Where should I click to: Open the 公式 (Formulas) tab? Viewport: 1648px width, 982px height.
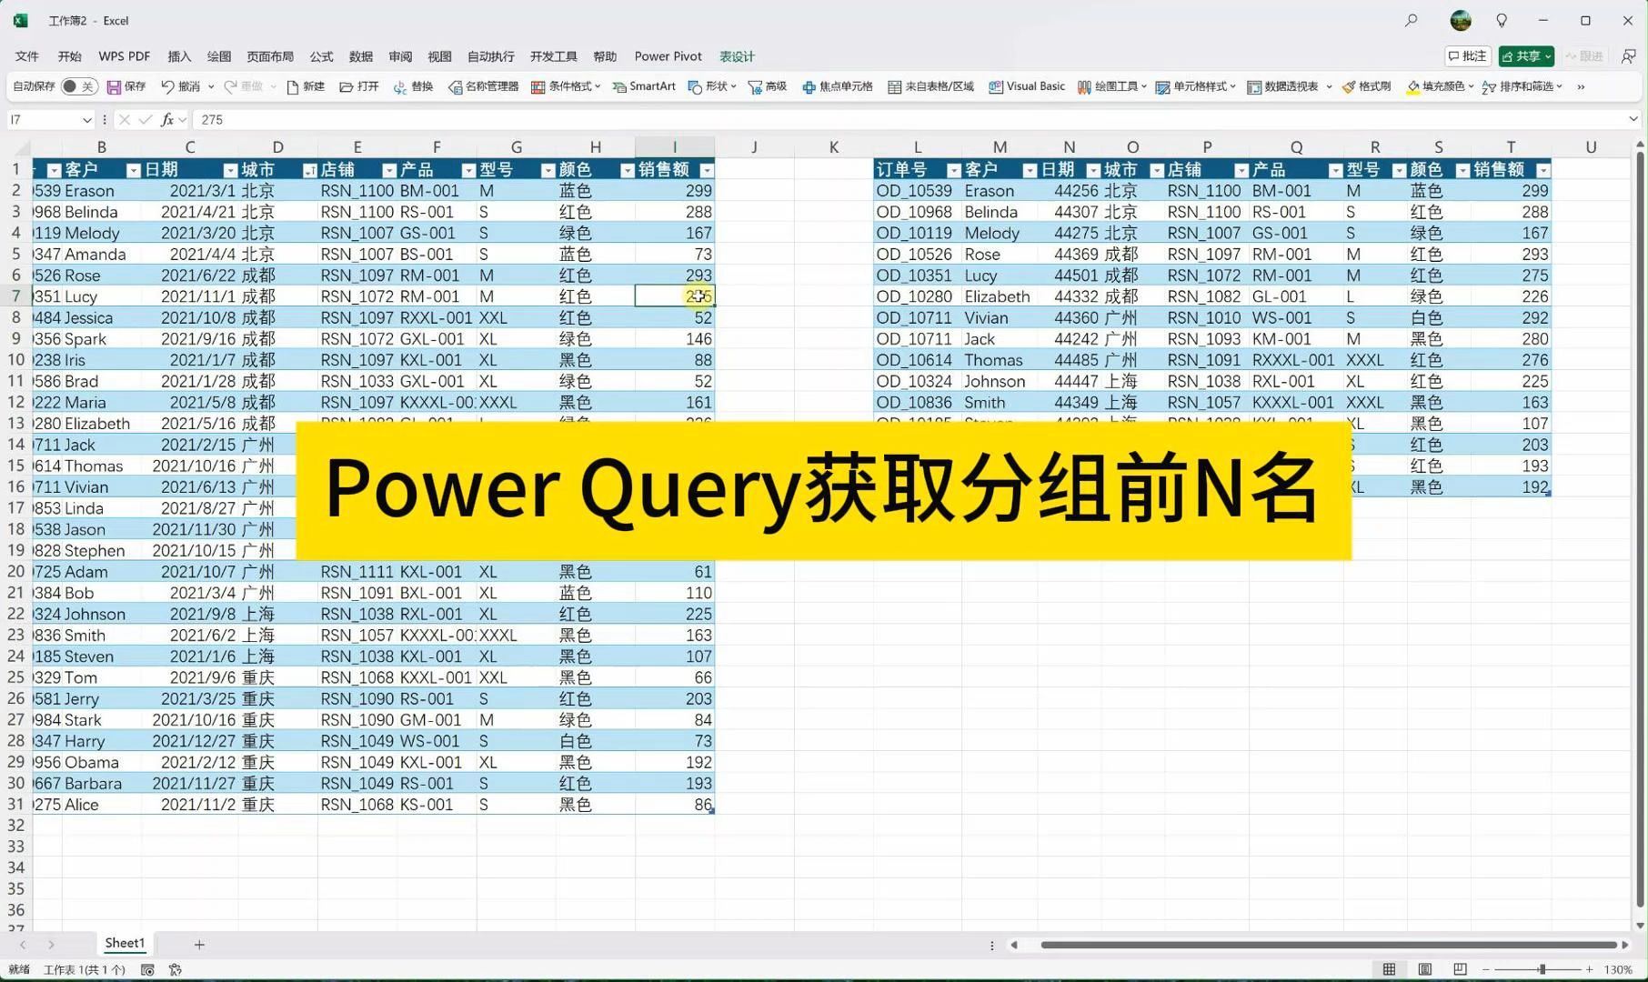click(x=321, y=56)
